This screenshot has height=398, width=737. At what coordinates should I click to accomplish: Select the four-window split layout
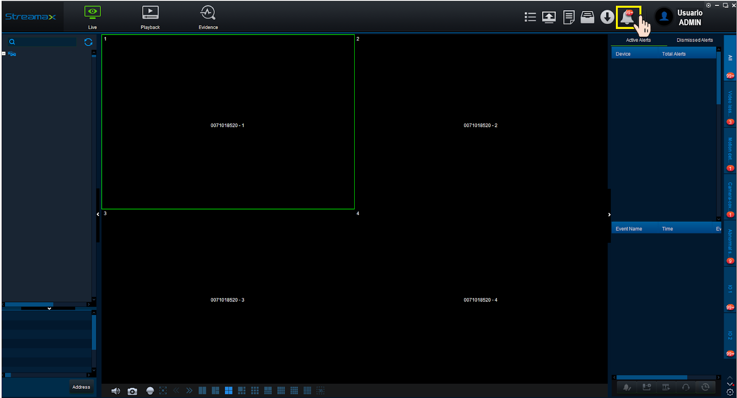coord(228,391)
